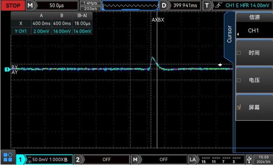Click the timebase M icon
Image resolution: width=273 pixels, height=165 pixels.
tap(30, 5)
